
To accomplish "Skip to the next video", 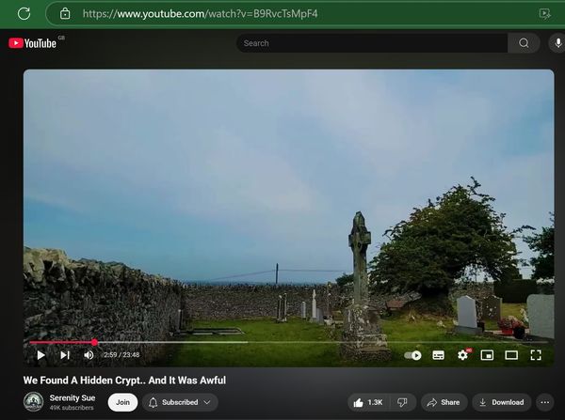I will 65,355.
